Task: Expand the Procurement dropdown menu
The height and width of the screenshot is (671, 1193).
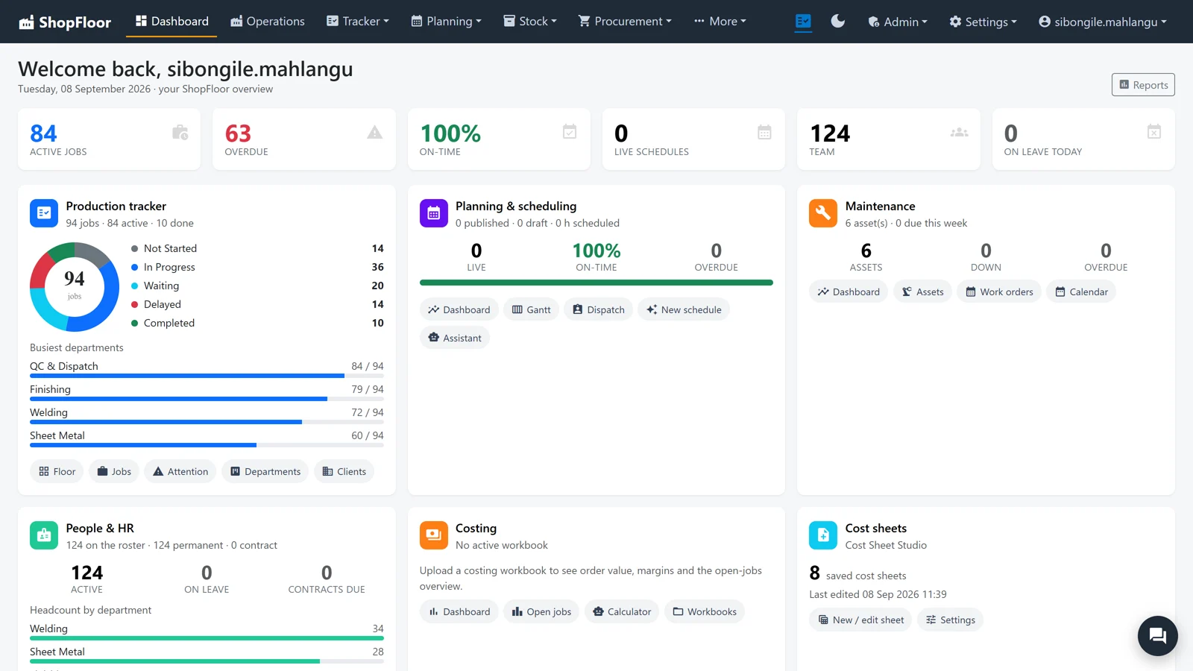Action: [625, 21]
